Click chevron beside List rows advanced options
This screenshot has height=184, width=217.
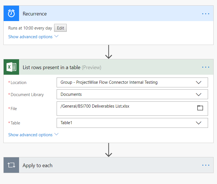point(56,134)
